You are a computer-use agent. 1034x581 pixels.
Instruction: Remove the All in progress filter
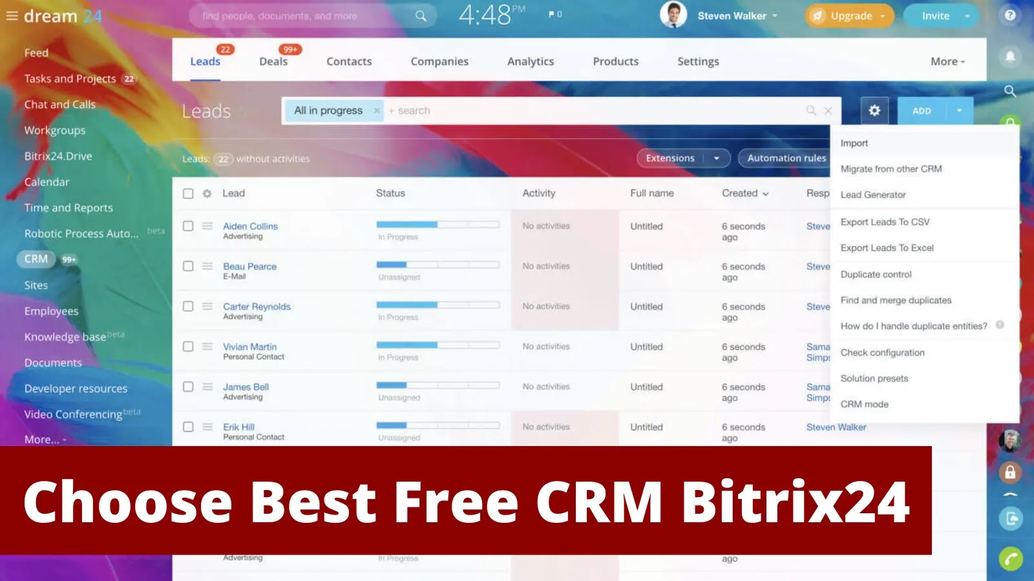[377, 110]
